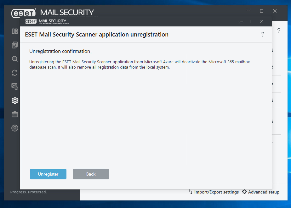The width and height of the screenshot is (291, 208).
Task: Select the Scan magnifier icon
Action: click(14, 59)
